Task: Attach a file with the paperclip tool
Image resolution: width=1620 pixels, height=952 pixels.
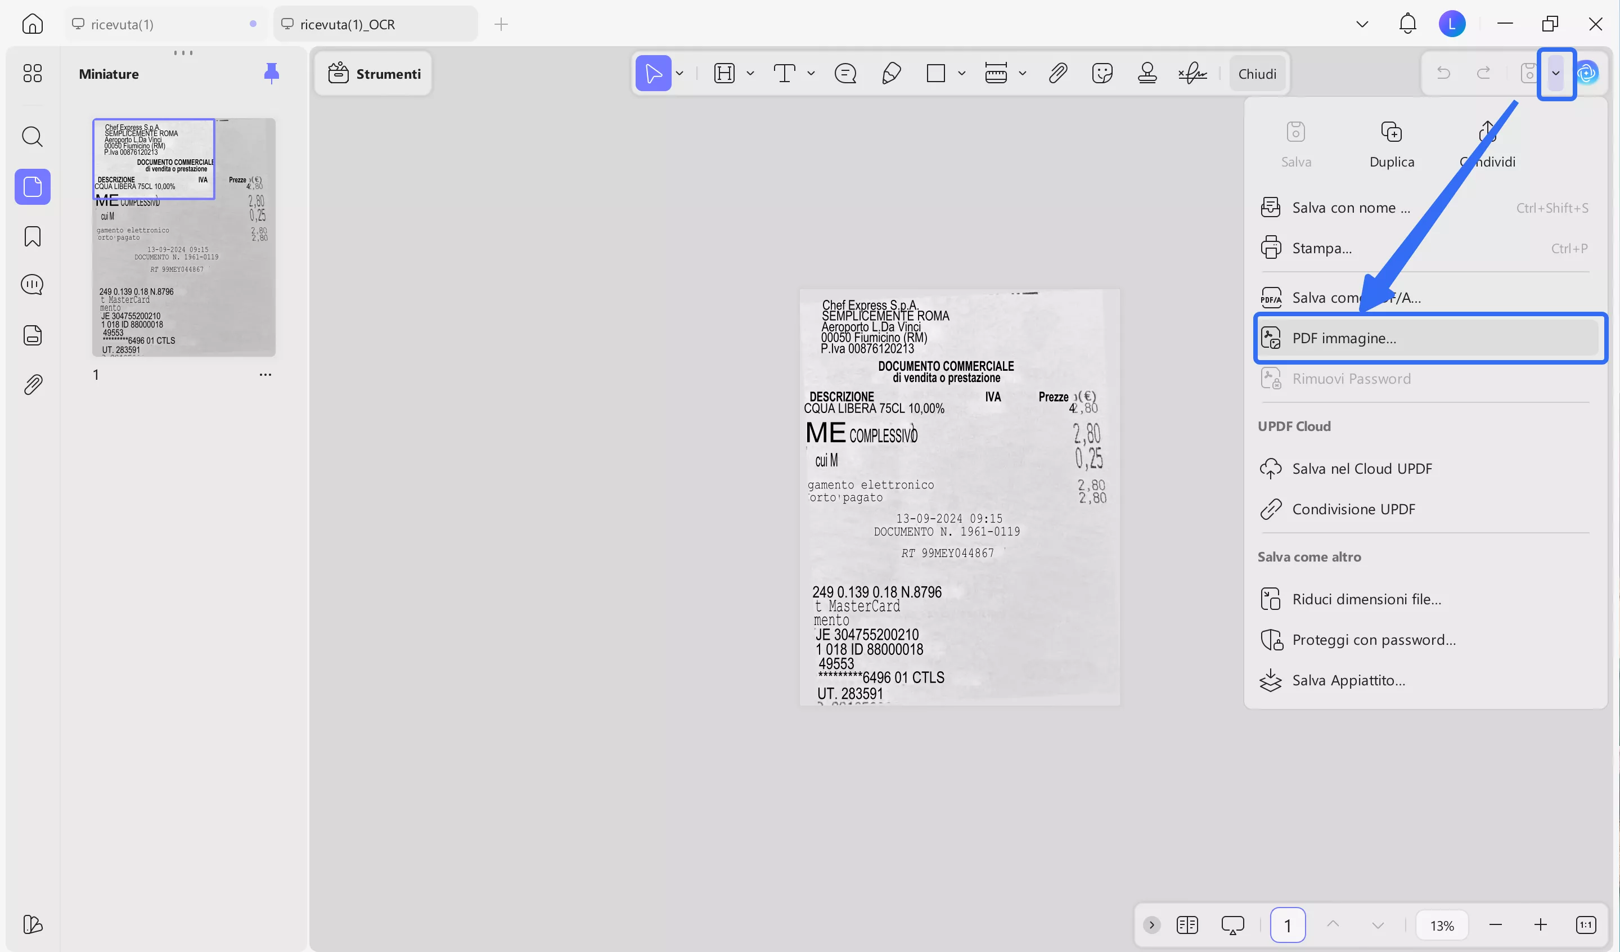Action: [x=1057, y=73]
